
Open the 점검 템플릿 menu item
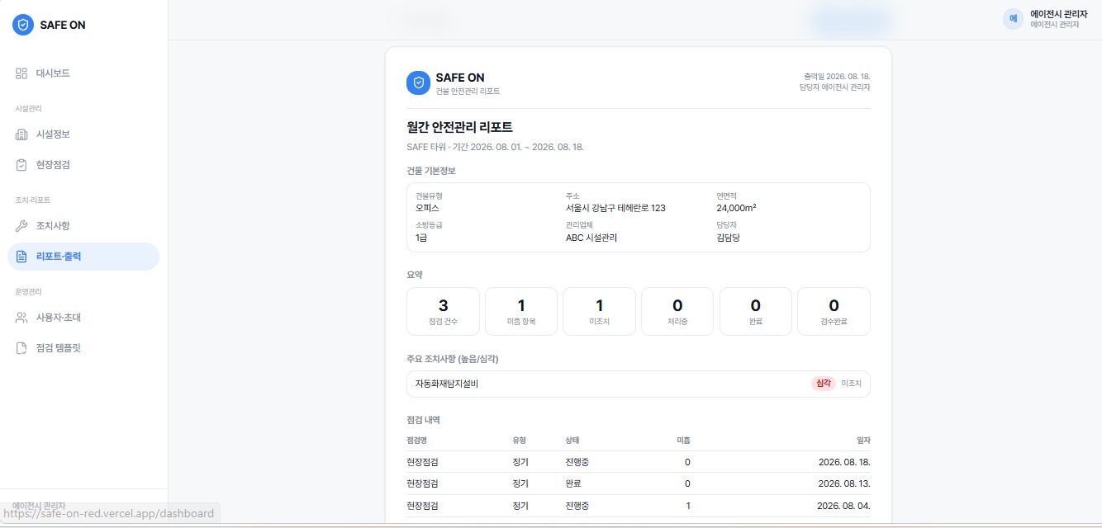[83, 348]
